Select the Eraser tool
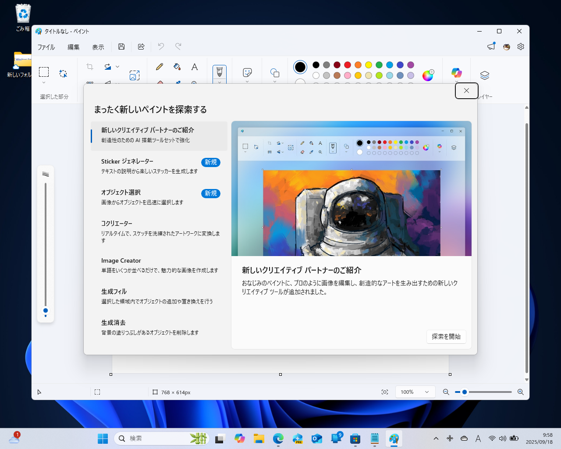The image size is (561, 449). 160,83
